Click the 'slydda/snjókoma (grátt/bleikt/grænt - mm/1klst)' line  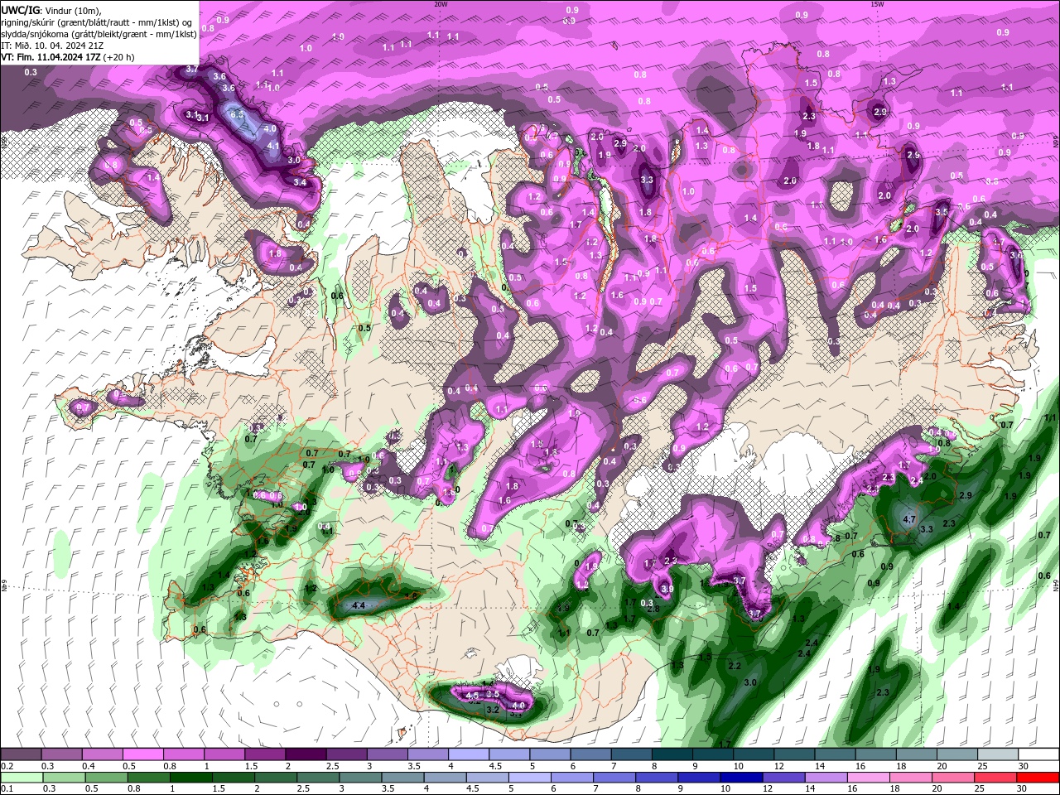[99, 34]
